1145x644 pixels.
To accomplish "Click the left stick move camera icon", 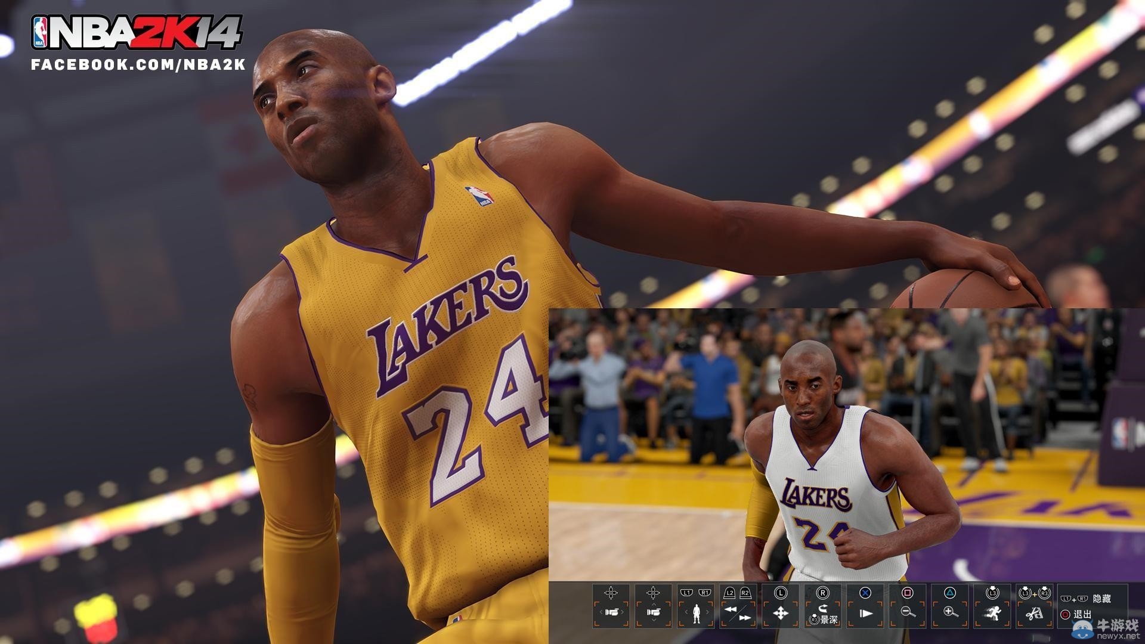I will click(780, 606).
